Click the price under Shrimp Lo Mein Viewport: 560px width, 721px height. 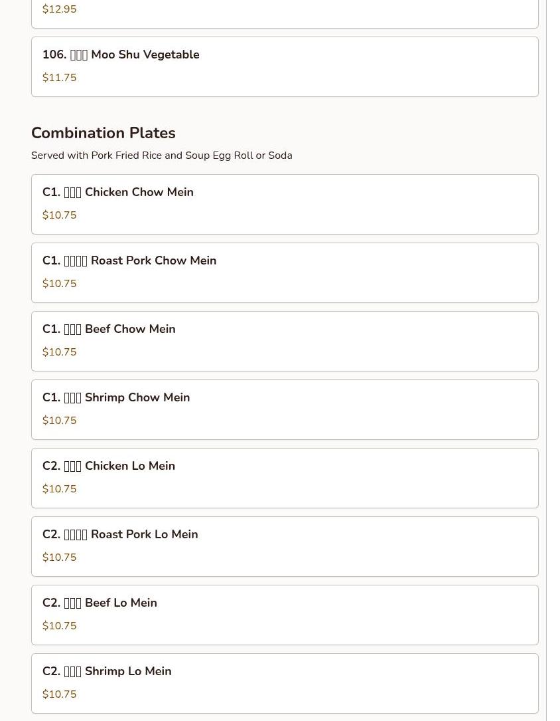tap(60, 694)
